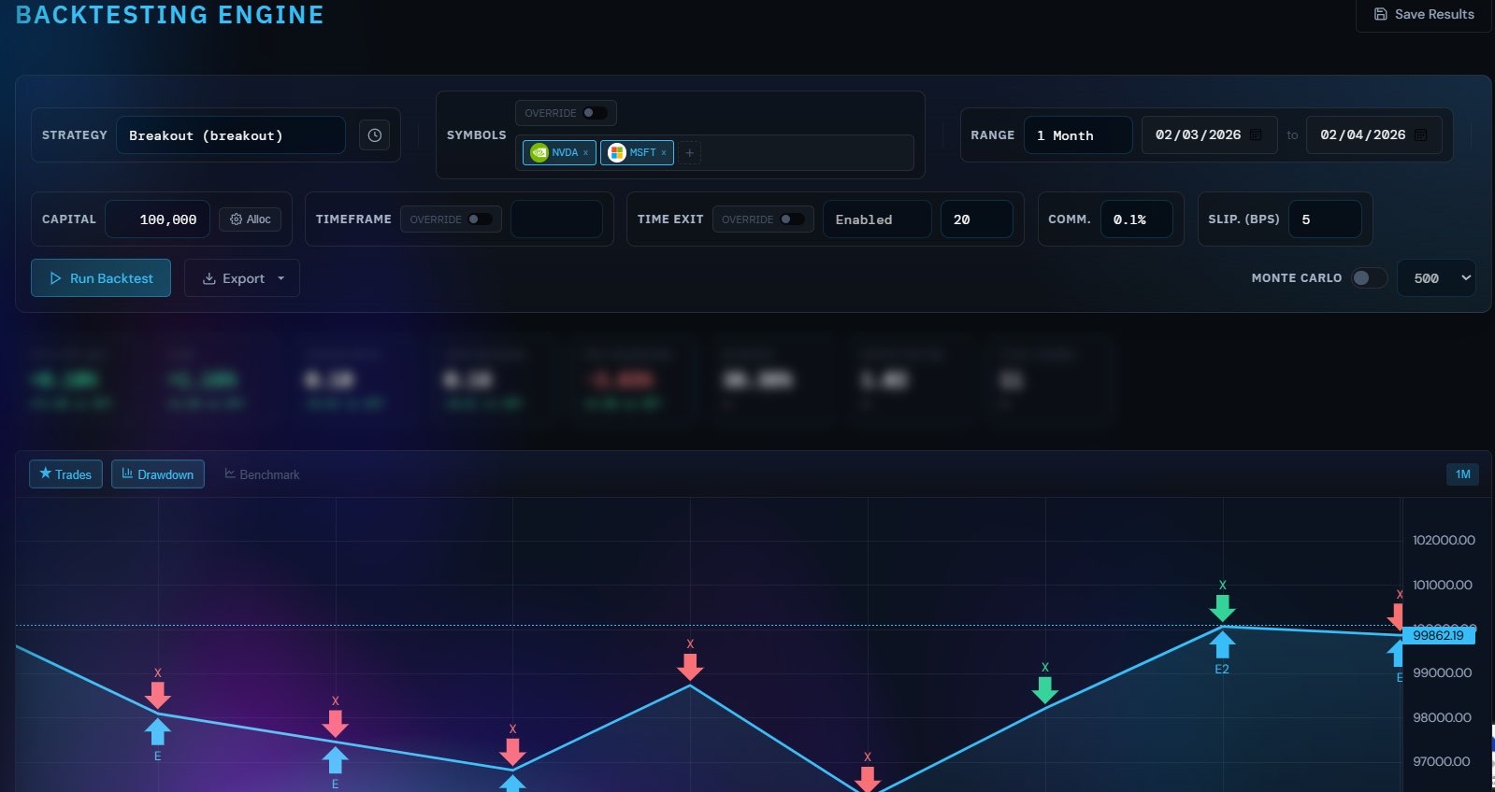The width and height of the screenshot is (1495, 792).
Task: Toggle the Timeframe override switch
Action: point(480,219)
